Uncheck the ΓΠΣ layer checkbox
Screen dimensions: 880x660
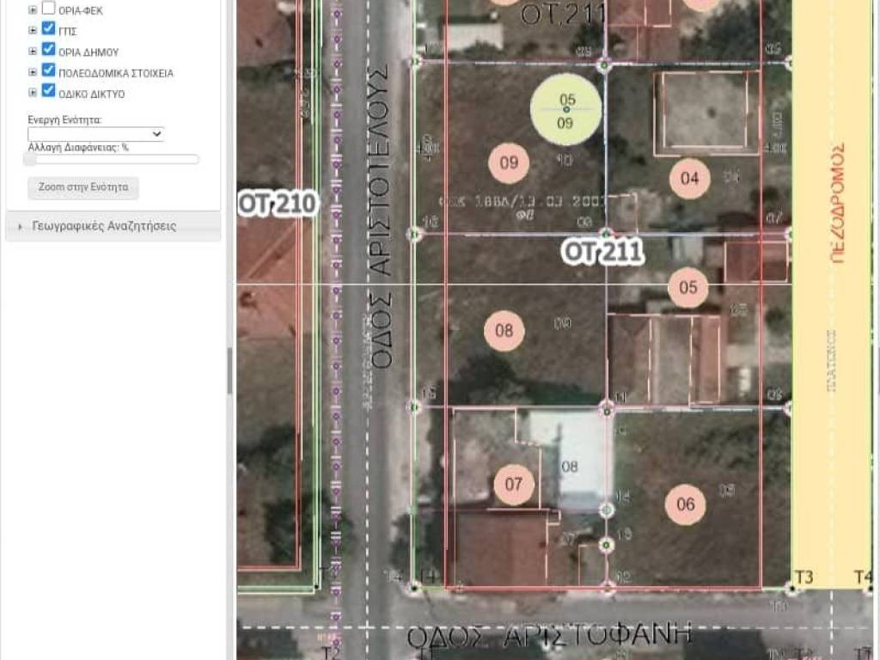(x=49, y=29)
